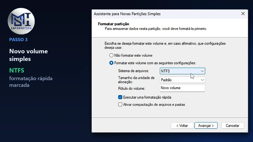This screenshot has height=142, width=253.
Task: Click the 'Tamanho da unidade de alocação:' label
Action: pos(136,80)
